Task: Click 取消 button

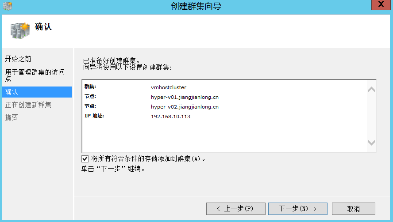Action: 354,209
